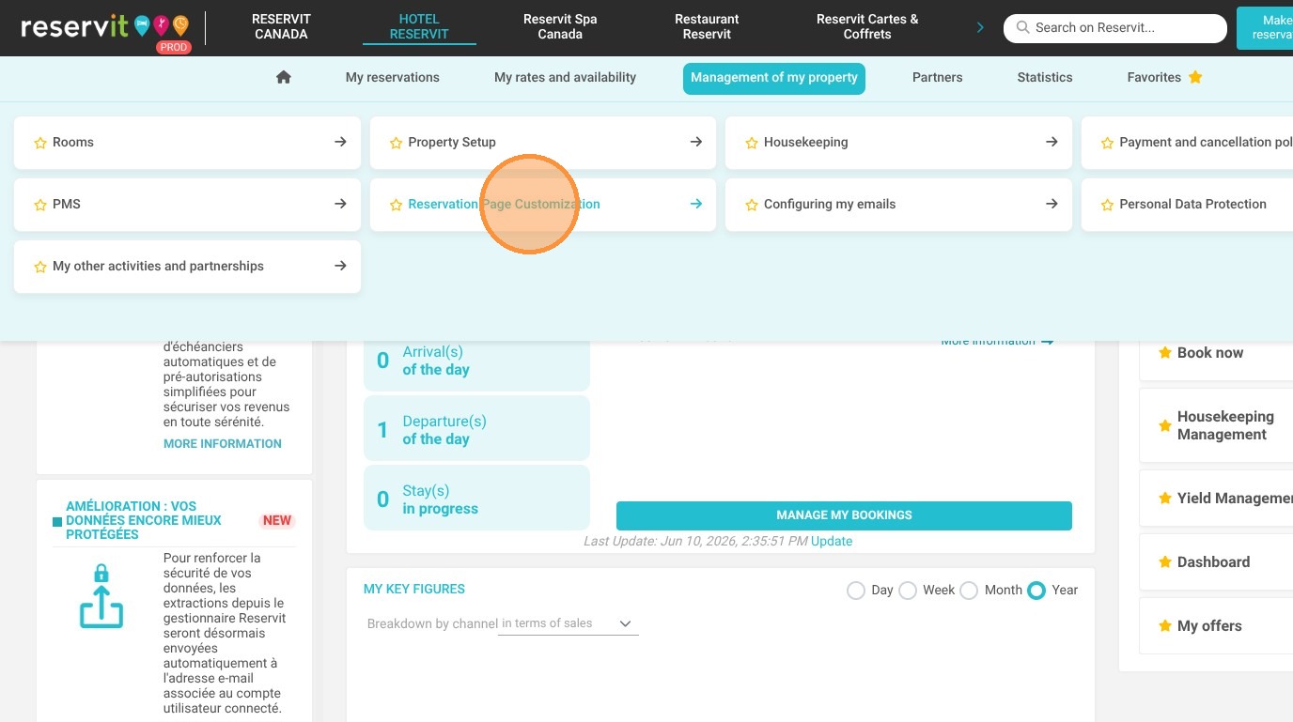Star the Configuring my emails card
This screenshot has height=722, width=1293.
click(752, 205)
